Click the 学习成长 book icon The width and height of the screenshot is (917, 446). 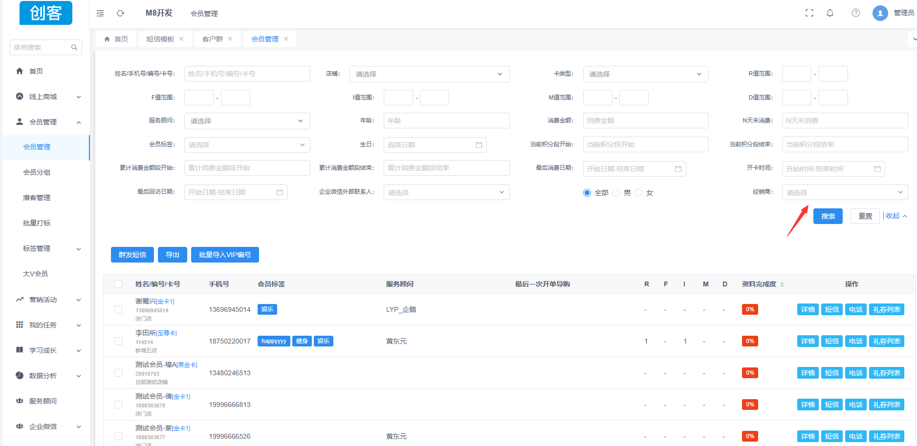click(20, 350)
